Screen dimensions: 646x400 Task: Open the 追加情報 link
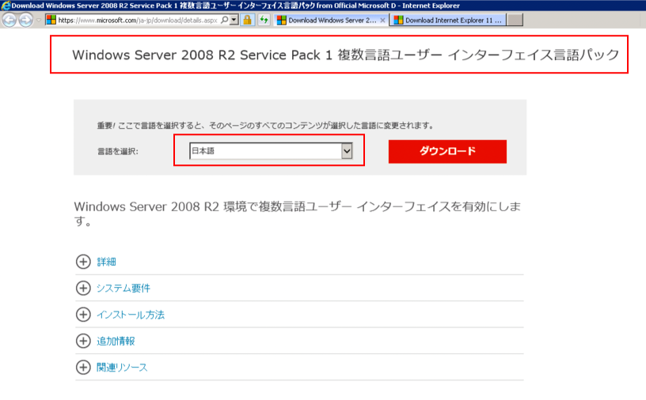[x=116, y=342]
